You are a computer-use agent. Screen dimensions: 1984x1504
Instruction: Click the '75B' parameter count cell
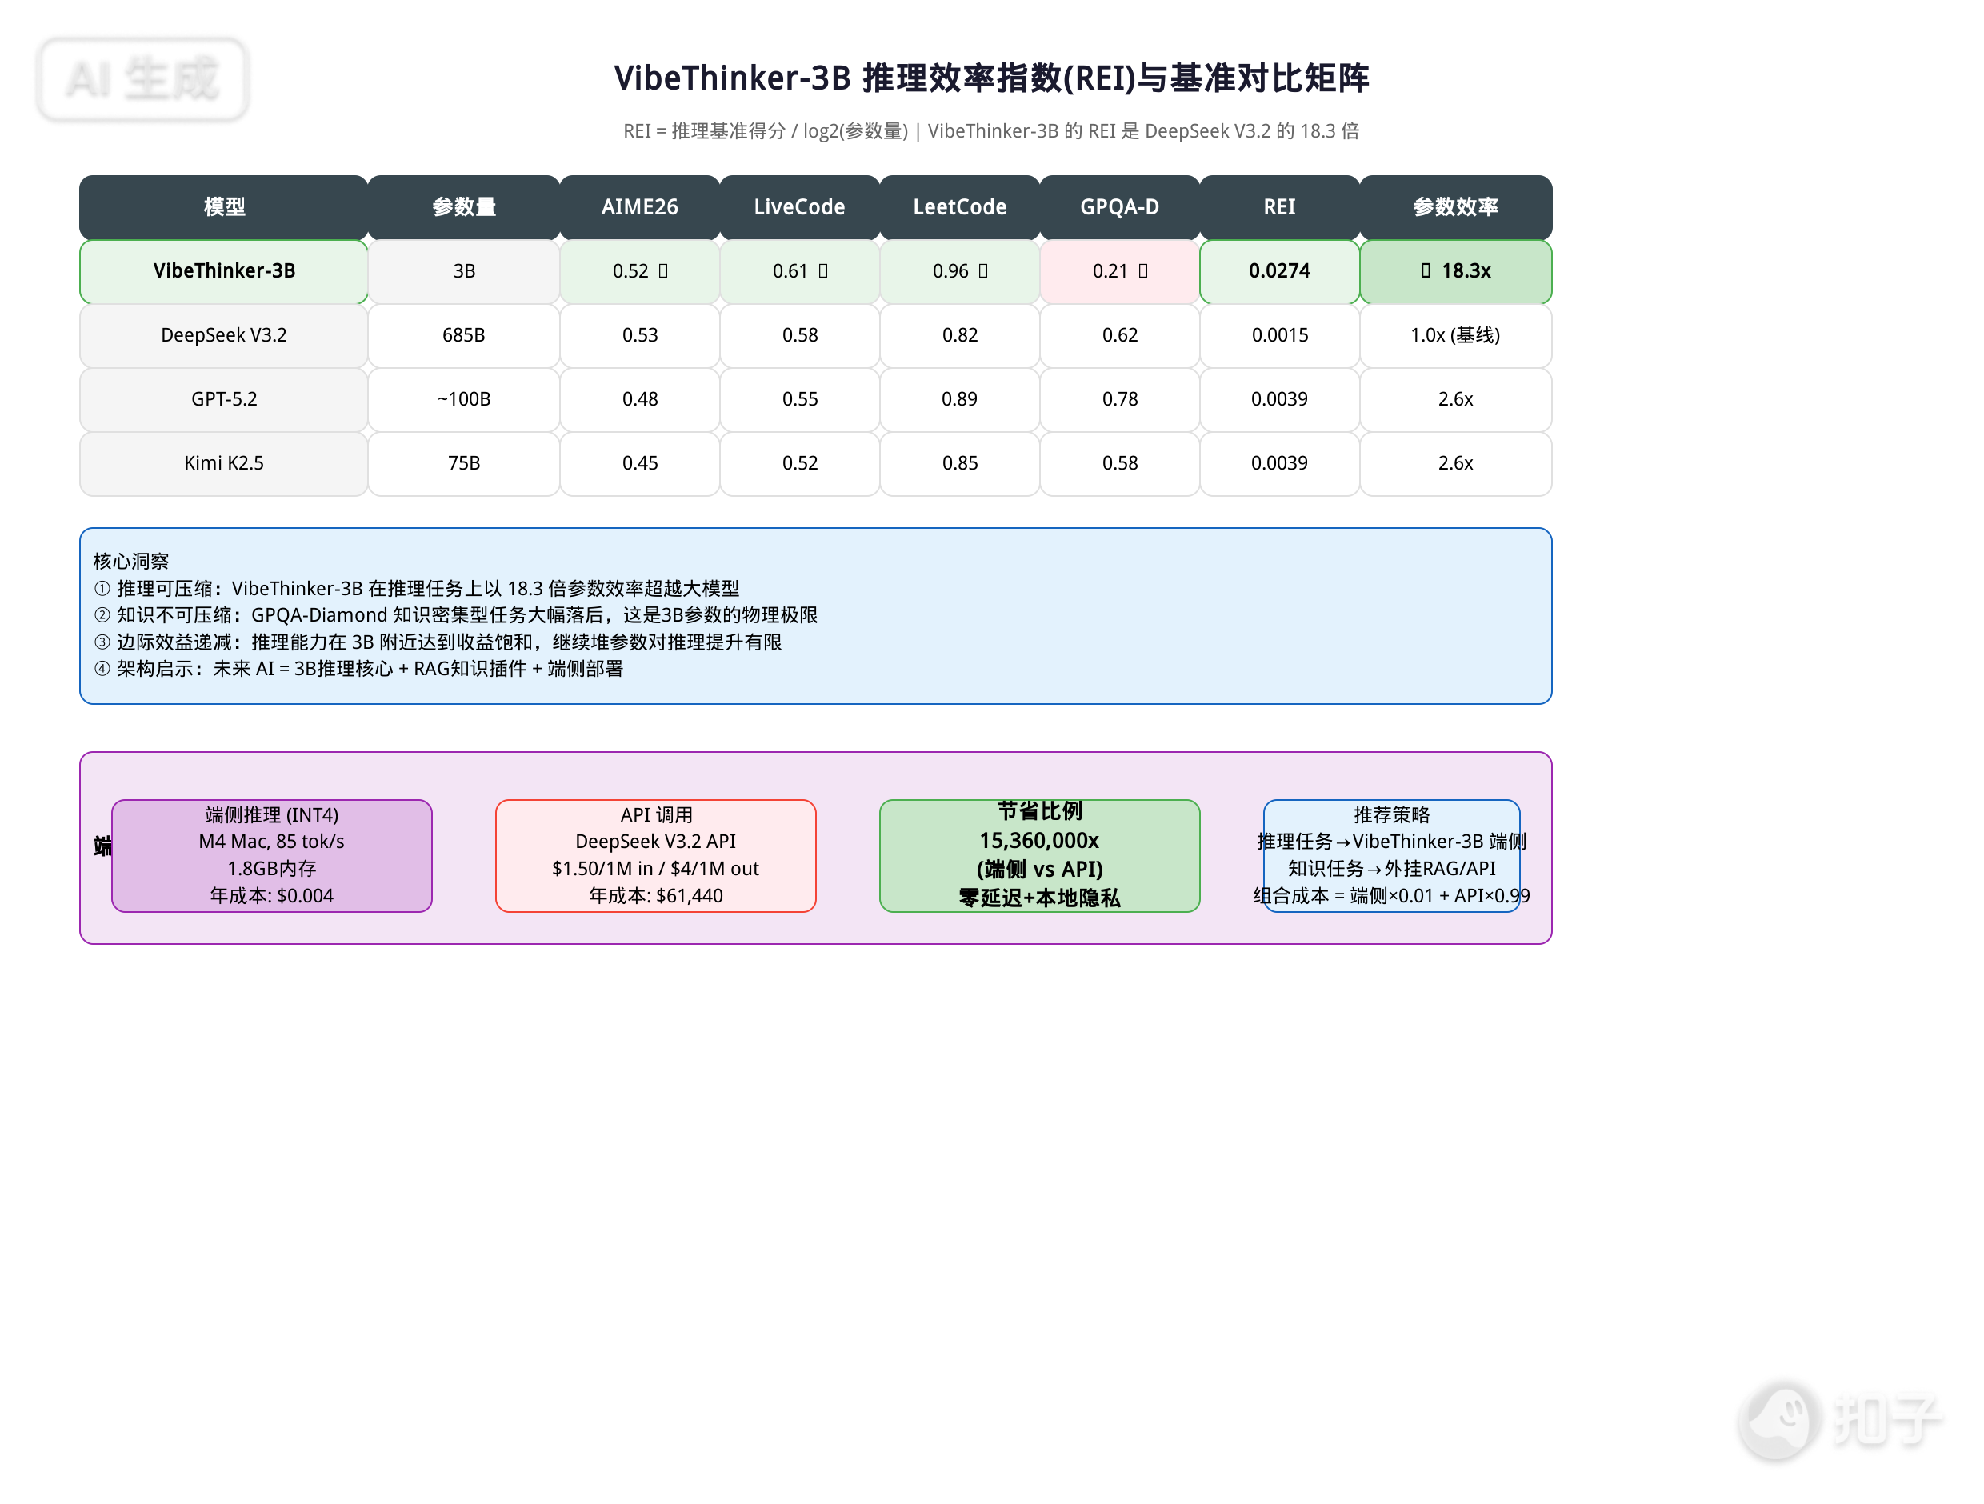[464, 464]
